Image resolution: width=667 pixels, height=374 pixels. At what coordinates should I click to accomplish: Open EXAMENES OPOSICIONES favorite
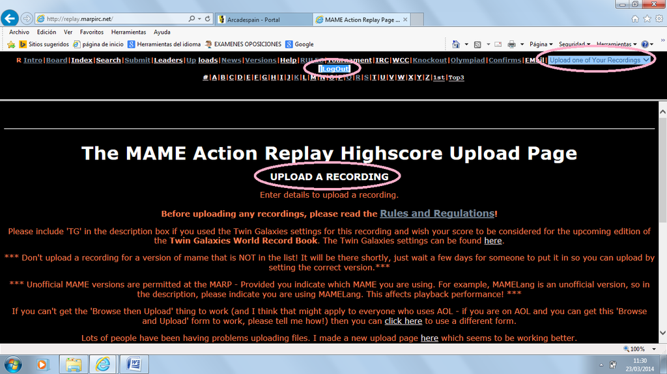243,44
